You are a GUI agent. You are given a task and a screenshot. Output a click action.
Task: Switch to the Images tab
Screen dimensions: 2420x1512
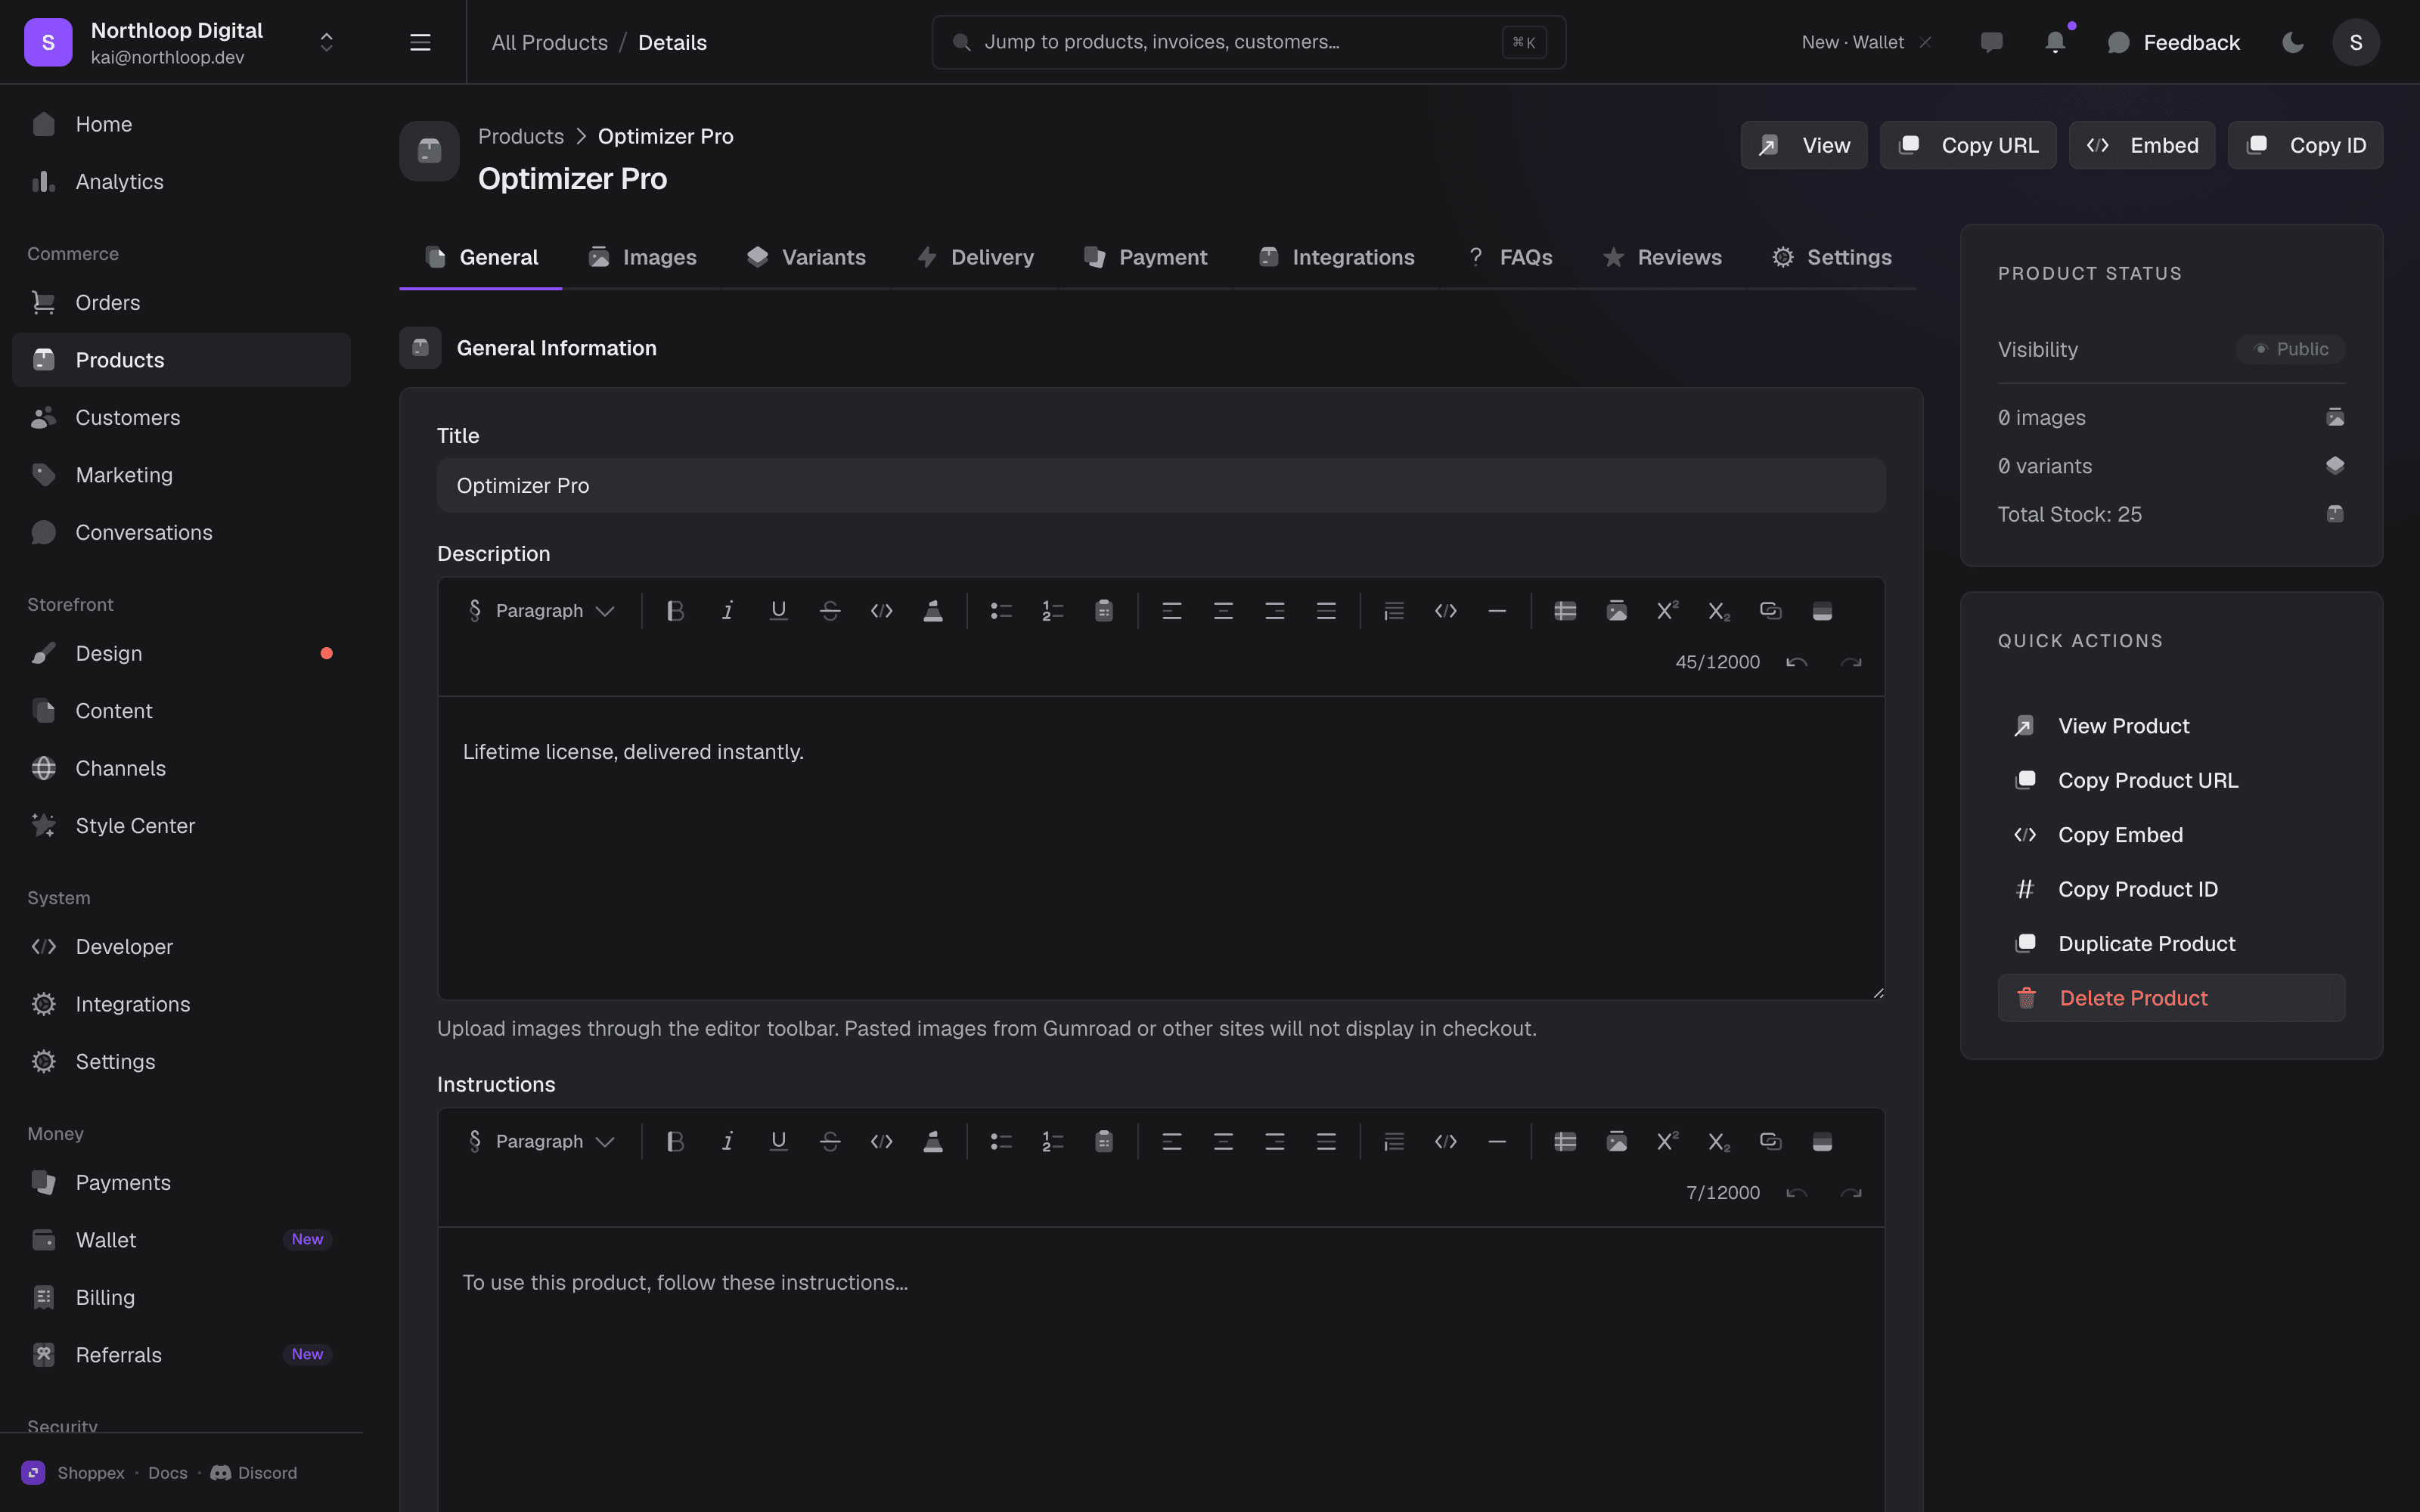642,257
